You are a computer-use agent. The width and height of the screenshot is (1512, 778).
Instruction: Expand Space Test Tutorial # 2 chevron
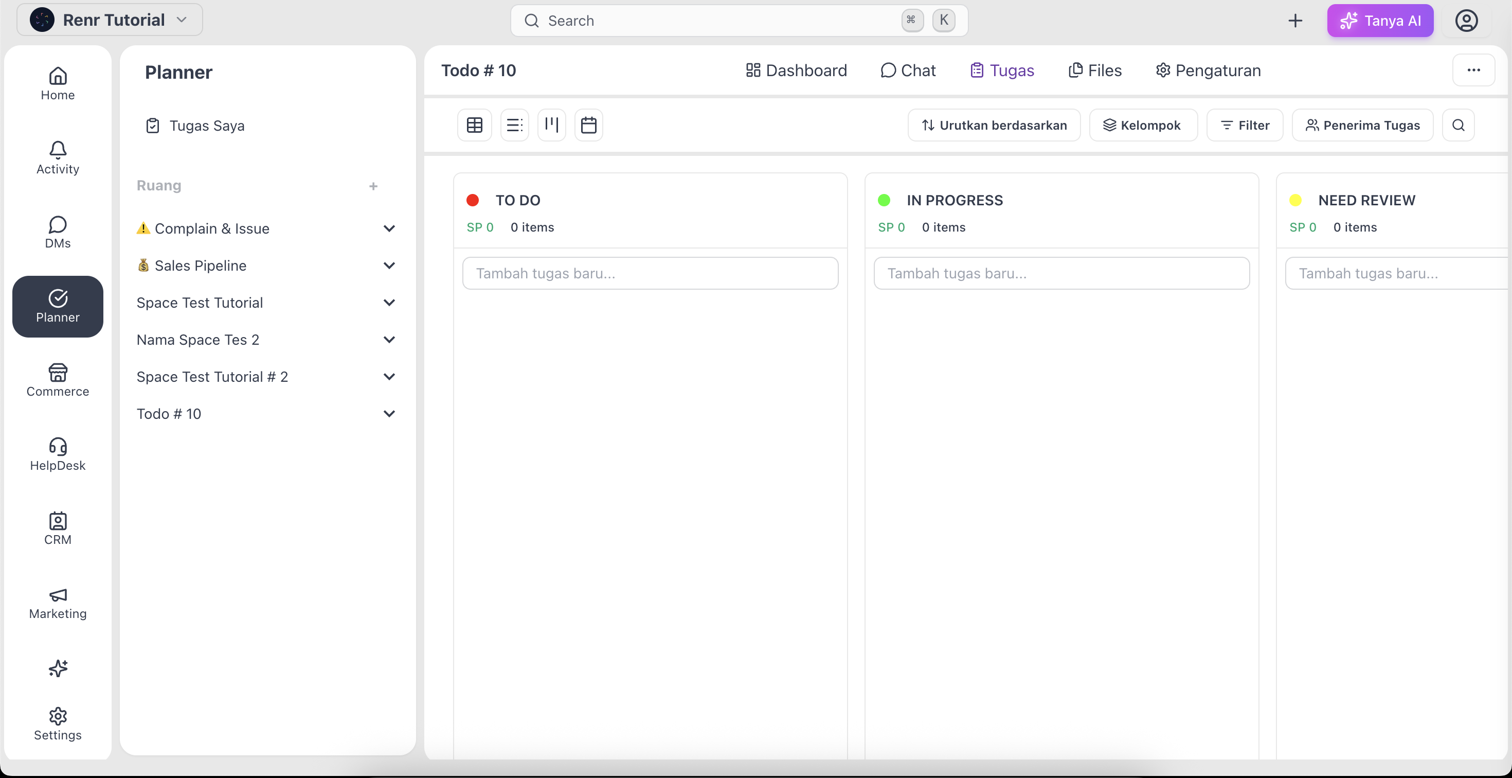[x=389, y=376]
